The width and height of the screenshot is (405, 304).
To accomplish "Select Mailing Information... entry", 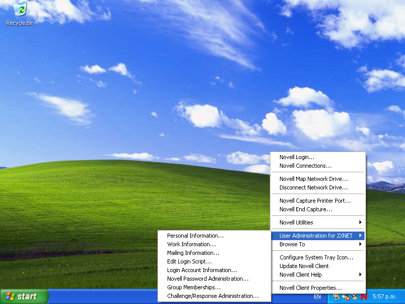I will 214,253.
